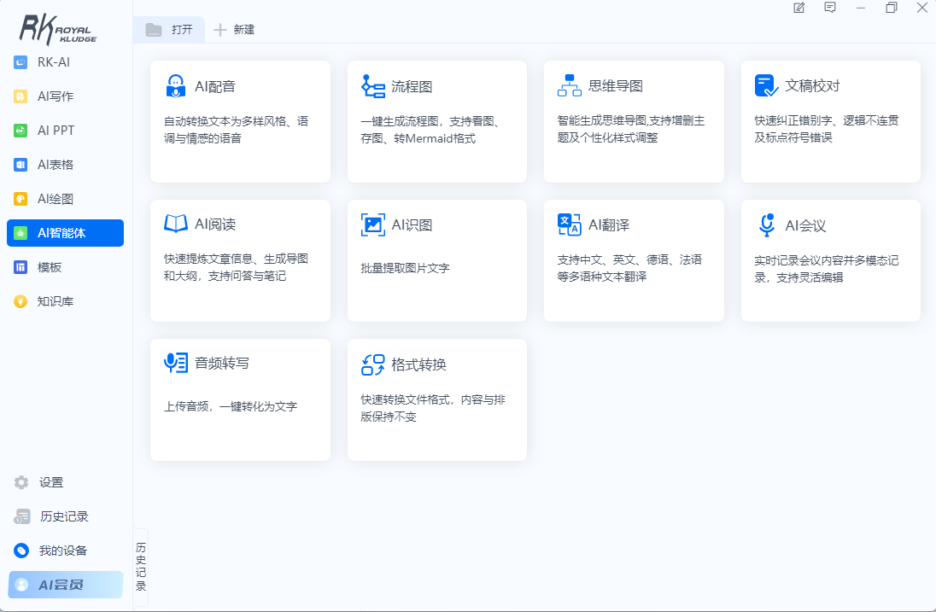
Task: Click the 格式转换 card description text
Action: point(433,408)
